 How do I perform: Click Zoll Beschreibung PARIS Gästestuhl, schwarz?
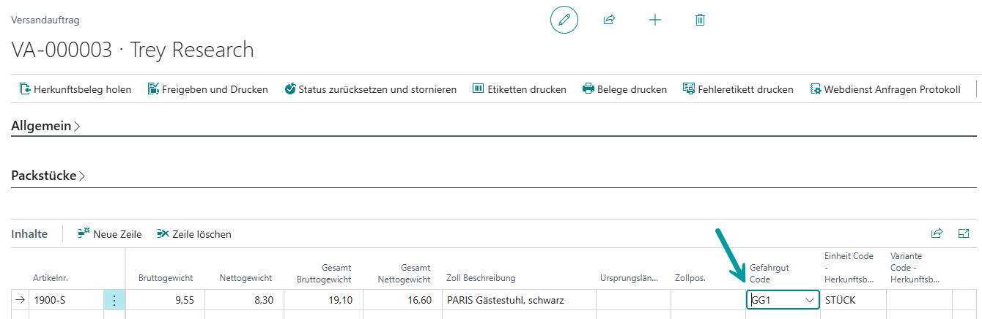[x=519, y=300]
